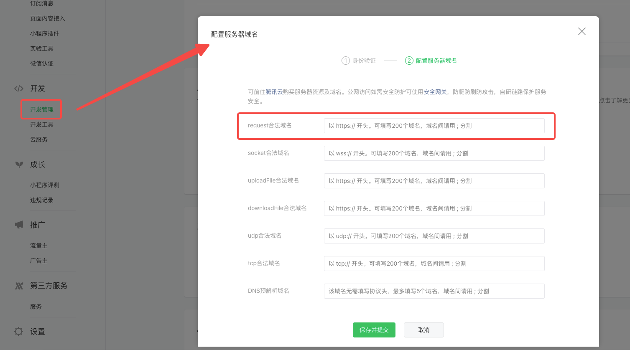Click the 成长 sprout icon in sidebar
630x350 pixels.
pyautogui.click(x=19, y=165)
